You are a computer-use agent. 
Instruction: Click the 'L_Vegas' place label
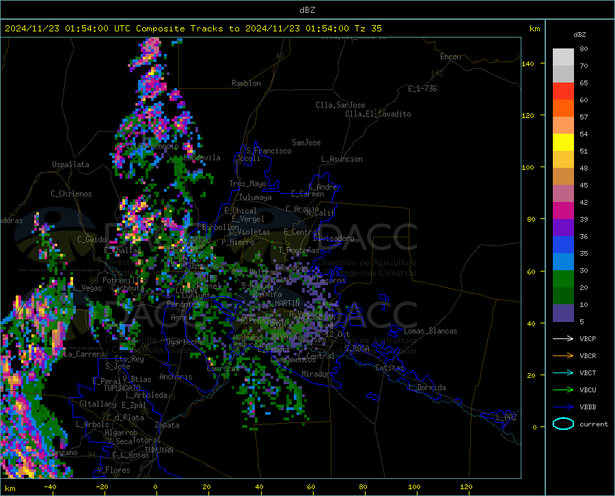tap(88, 288)
